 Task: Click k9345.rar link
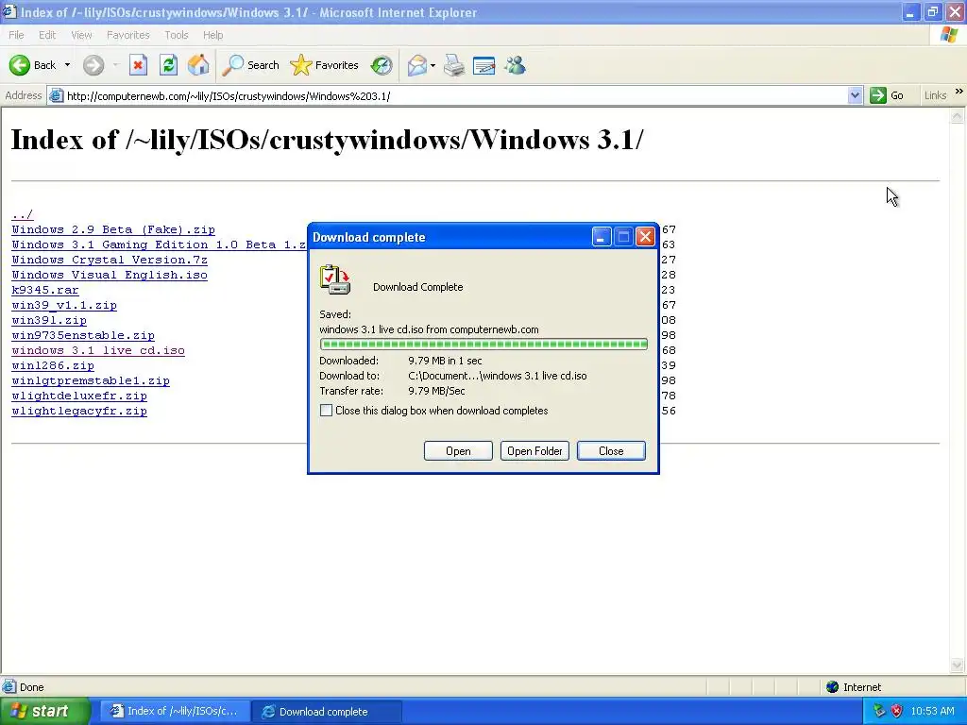click(45, 290)
